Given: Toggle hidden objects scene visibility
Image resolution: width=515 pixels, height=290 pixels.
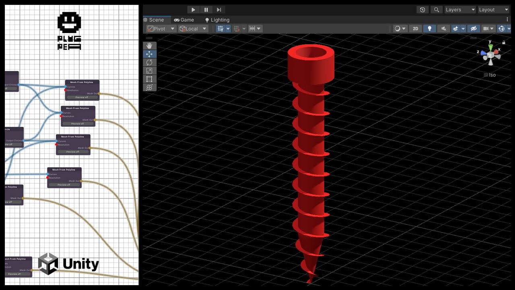Looking at the screenshot, I should pos(474,29).
